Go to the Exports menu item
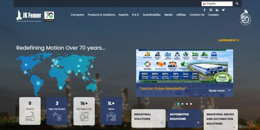Image resolution: width=260 pixels, height=130 pixels. tap(124, 15)
